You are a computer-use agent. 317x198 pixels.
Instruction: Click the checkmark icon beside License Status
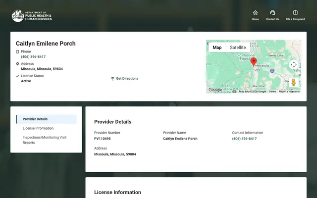coord(17,76)
